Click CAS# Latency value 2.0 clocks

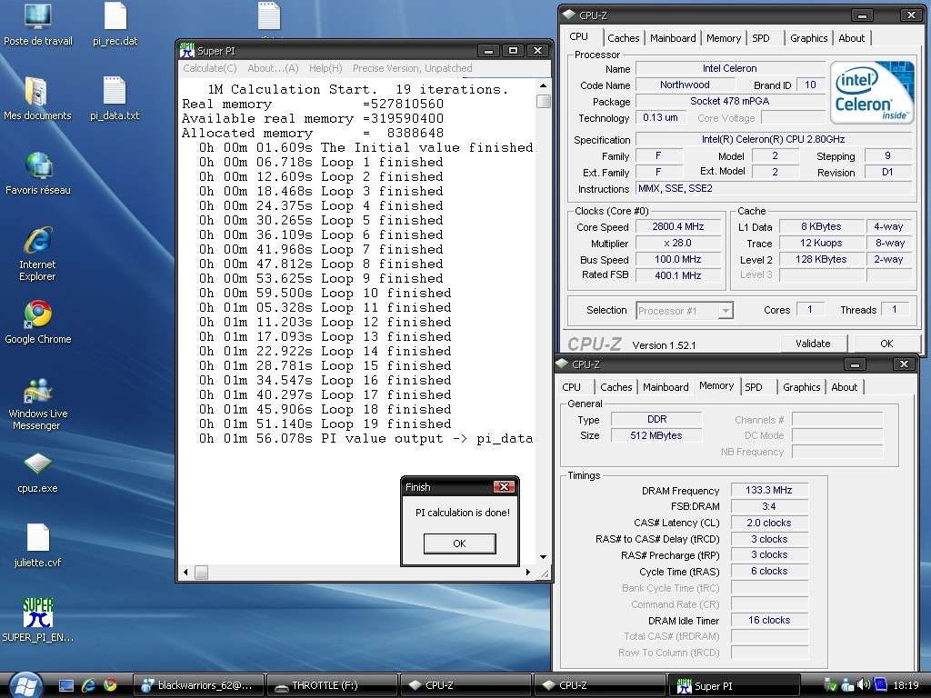coord(769,523)
